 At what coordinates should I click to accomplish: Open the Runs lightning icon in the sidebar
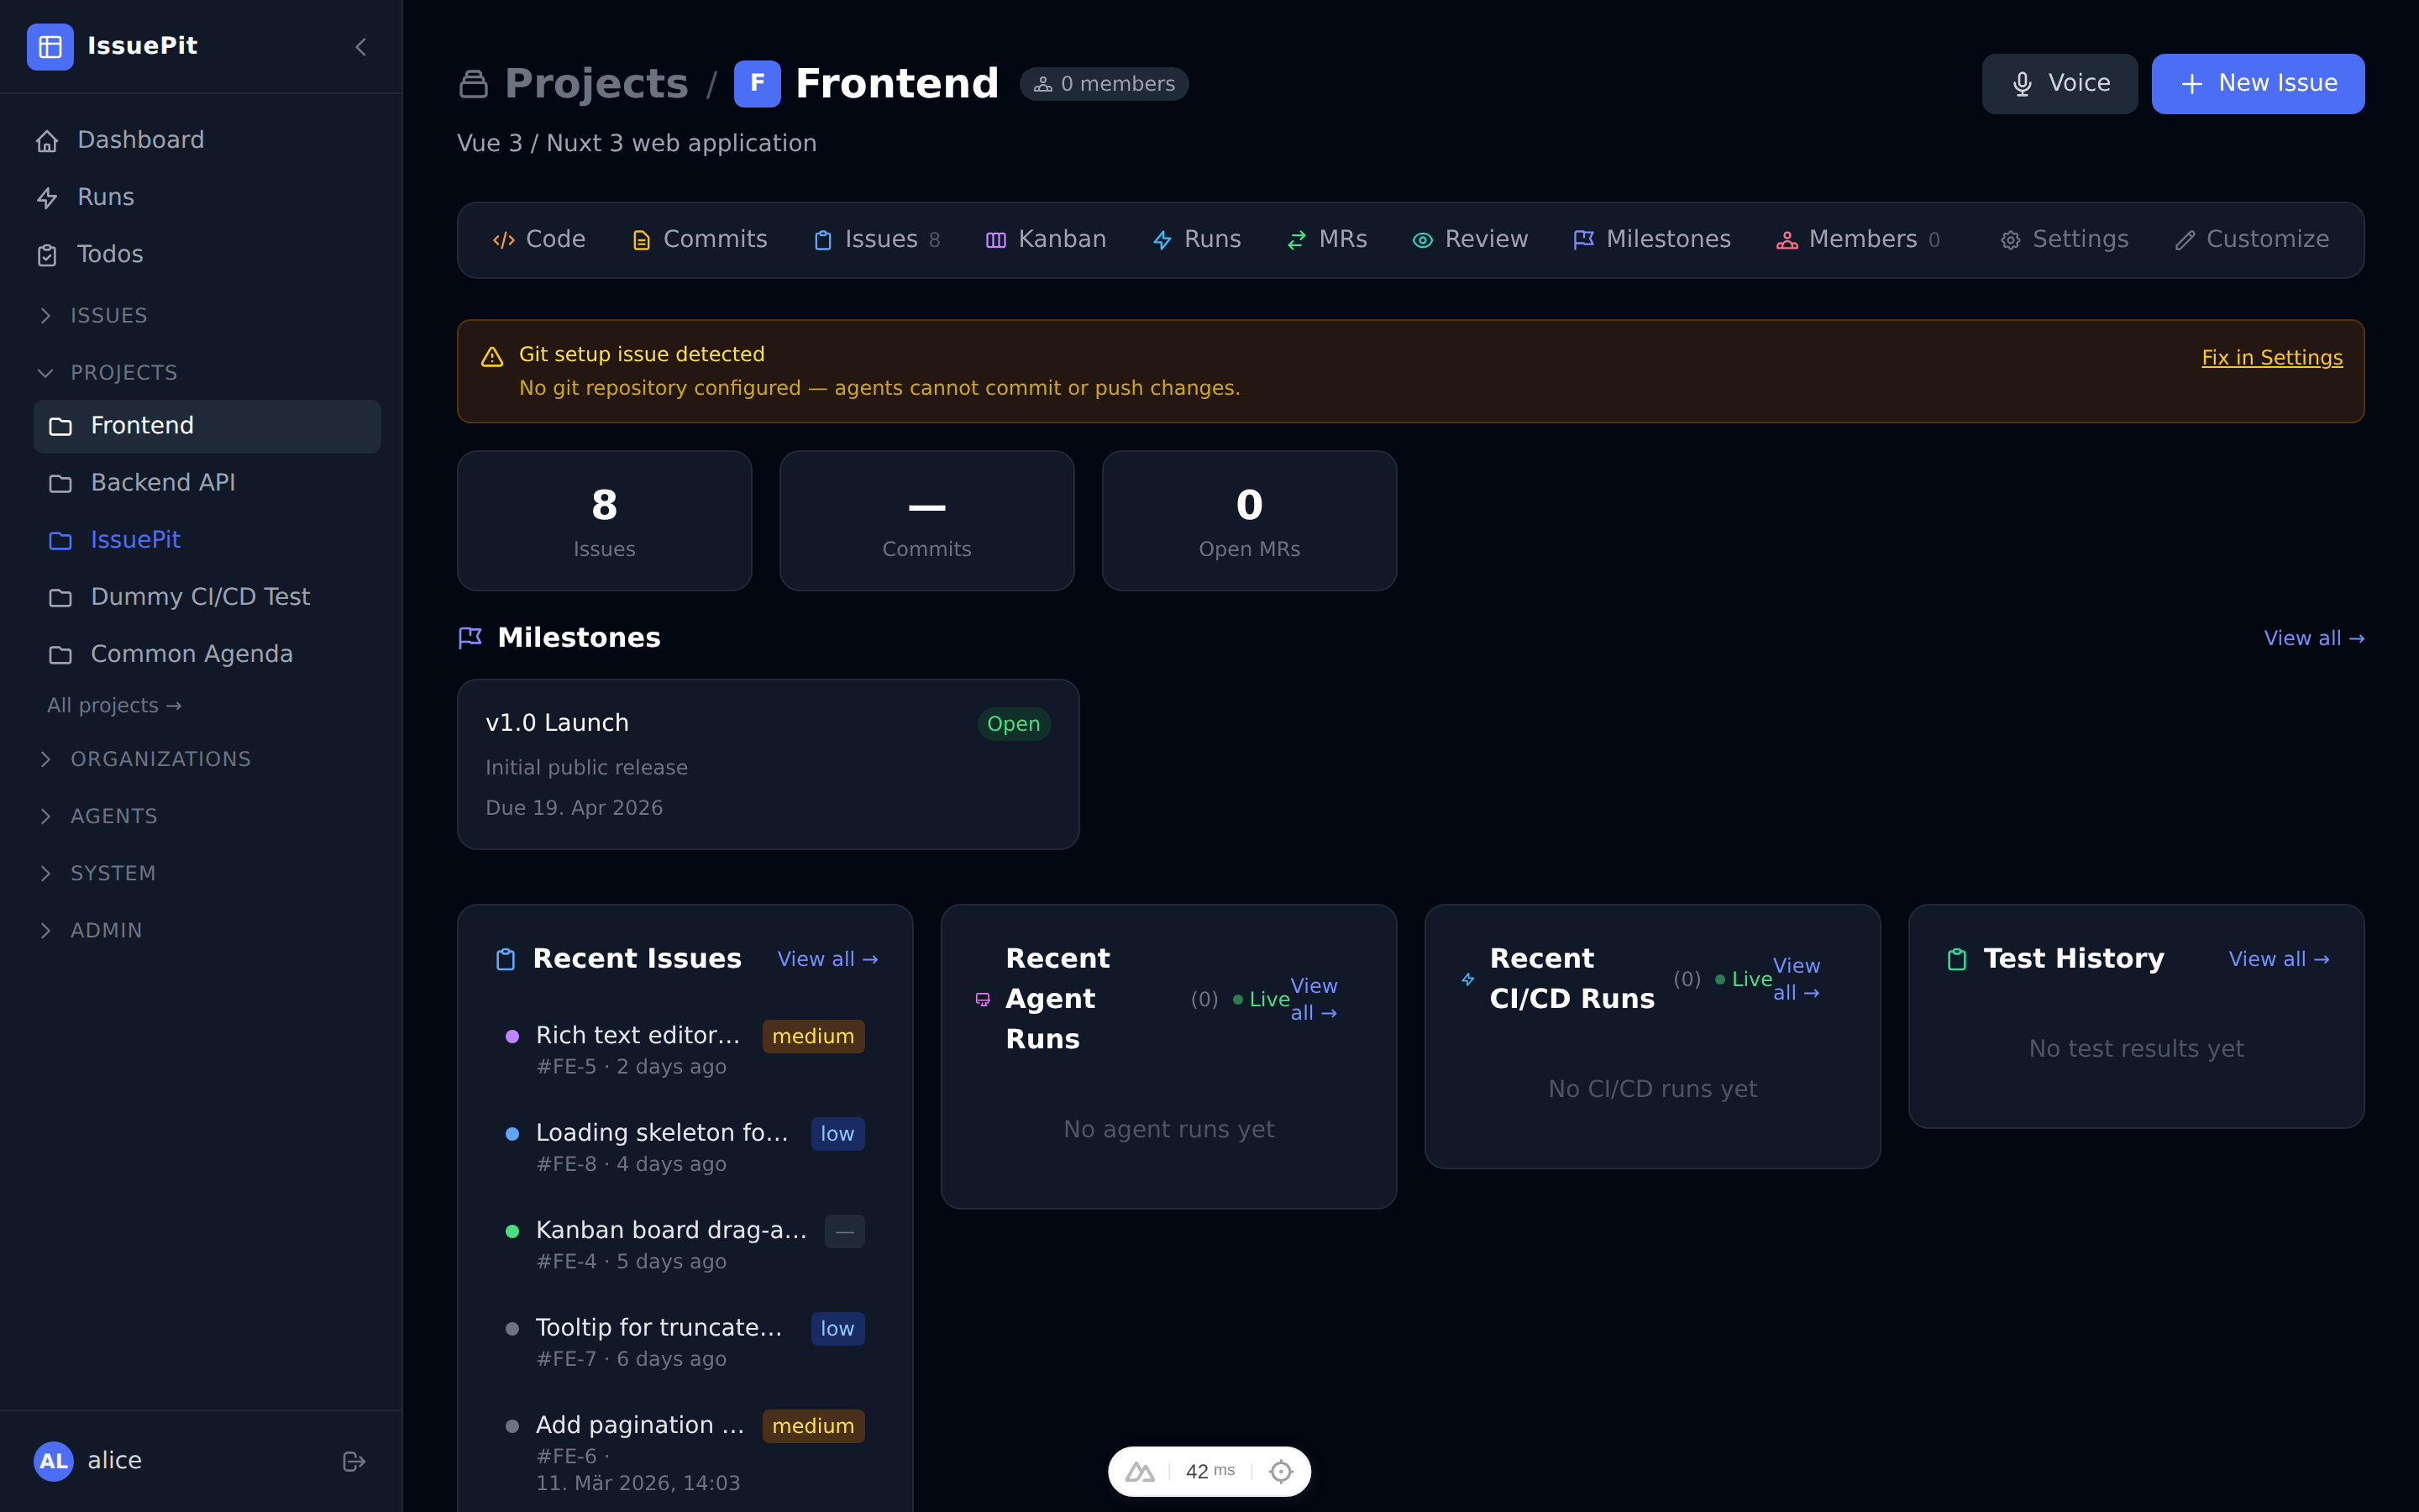48,197
